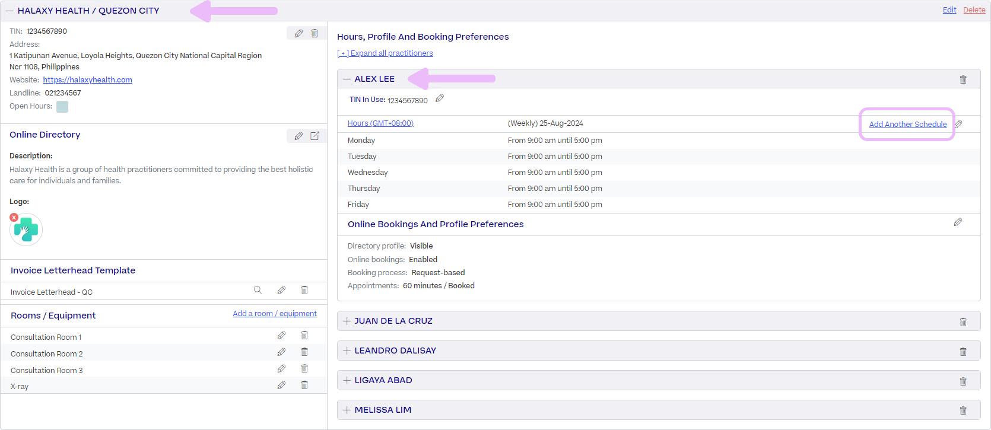Remove Melissa Lim trash icon
This screenshot has width=991, height=430.
pos(963,410)
